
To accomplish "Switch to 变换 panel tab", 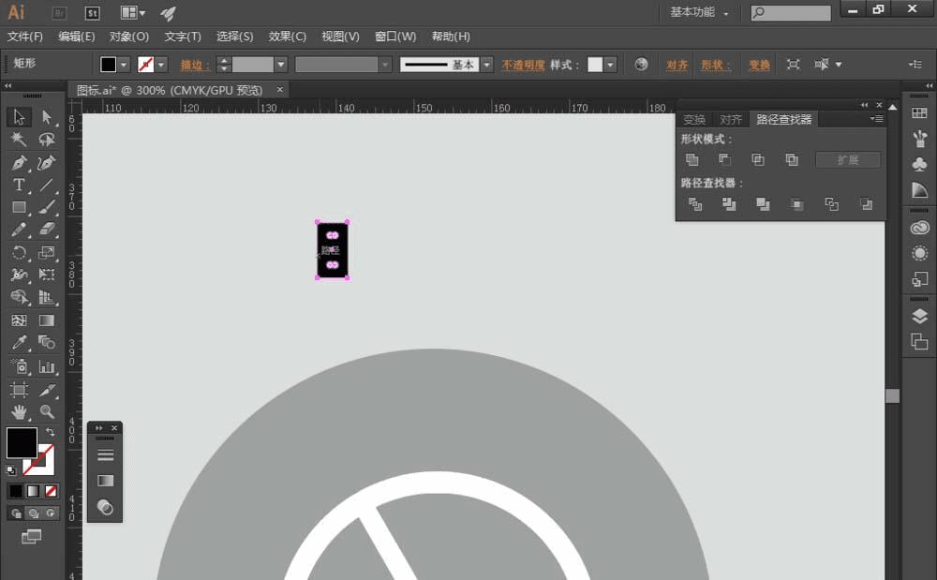I will (x=694, y=119).
